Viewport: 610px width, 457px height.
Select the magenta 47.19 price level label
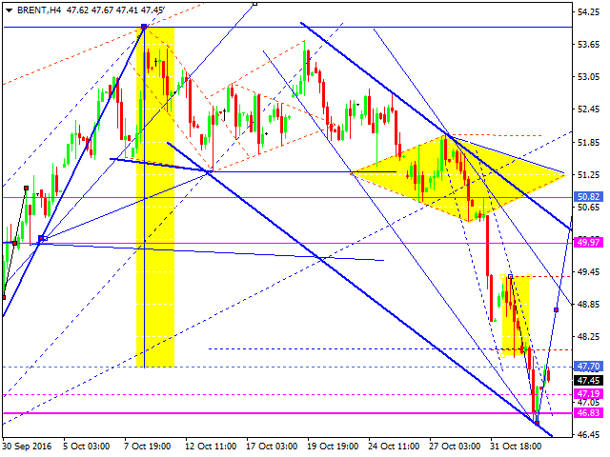589,393
